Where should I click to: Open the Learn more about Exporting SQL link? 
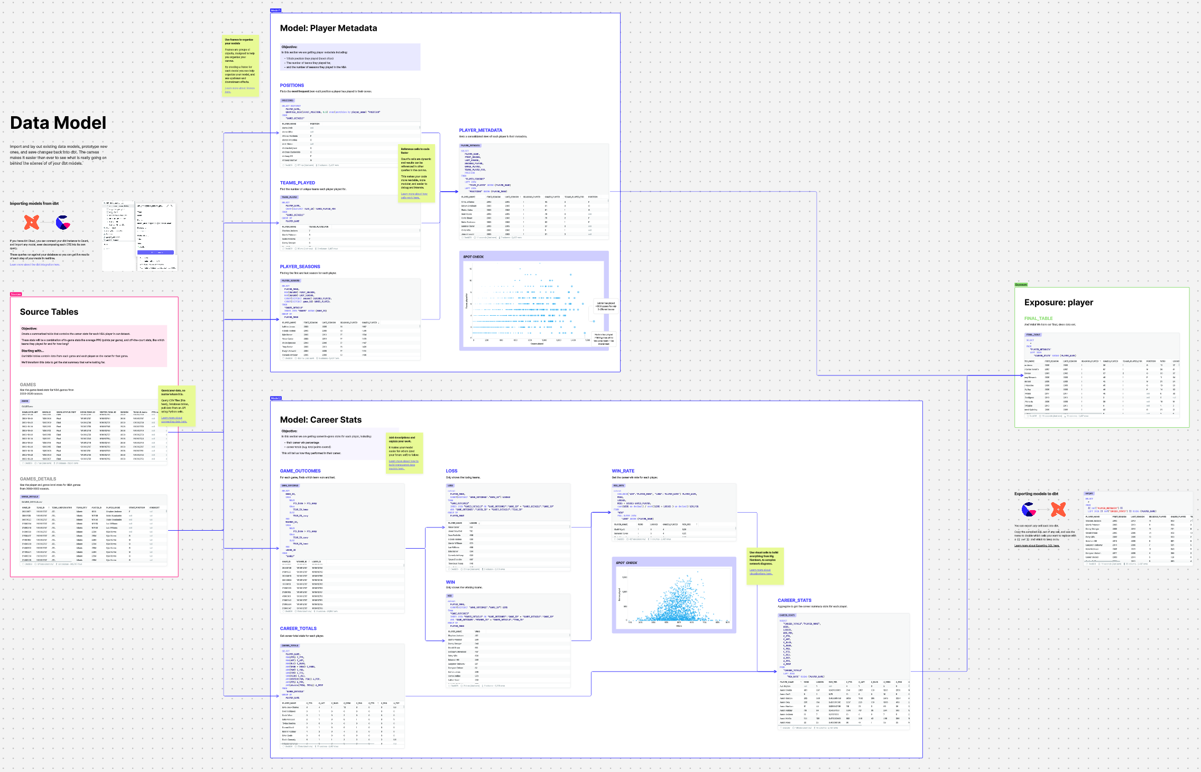(x=1037, y=545)
